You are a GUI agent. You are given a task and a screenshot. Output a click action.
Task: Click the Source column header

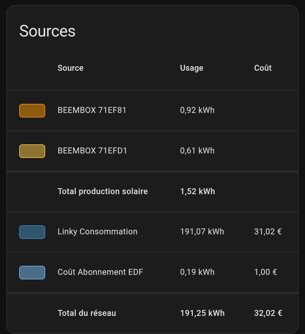click(x=71, y=68)
